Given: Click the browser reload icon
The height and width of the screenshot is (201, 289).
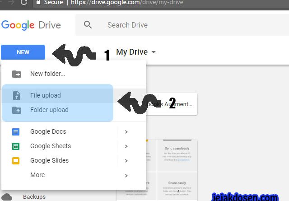Looking at the screenshot, I should (x=24, y=2).
